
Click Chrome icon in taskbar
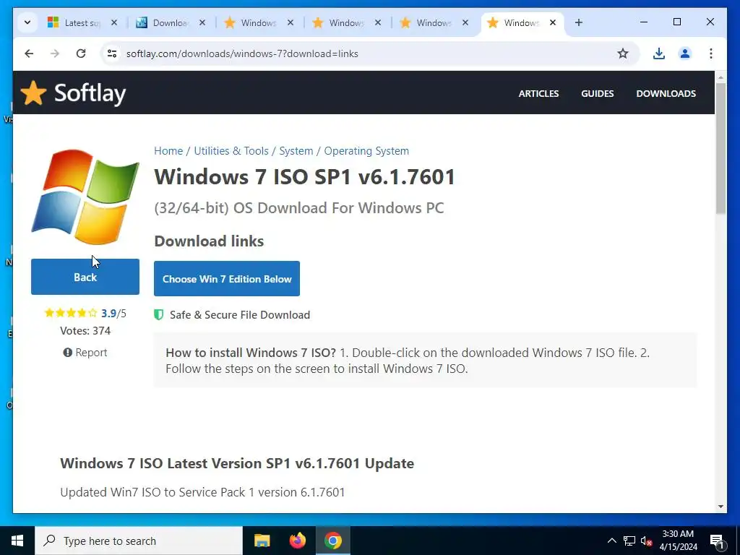point(332,541)
